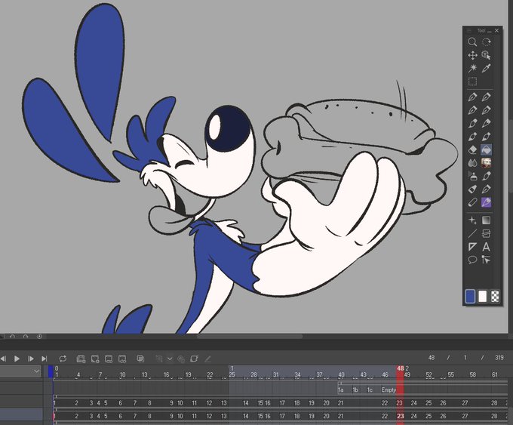
Task: Select the Operation object cursor tool
Action: (x=486, y=55)
